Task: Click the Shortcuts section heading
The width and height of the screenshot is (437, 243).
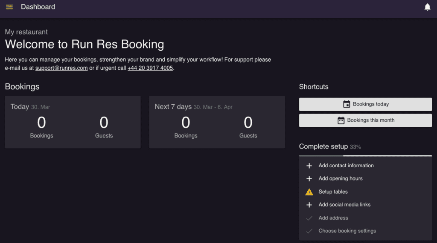Action: [x=314, y=87]
